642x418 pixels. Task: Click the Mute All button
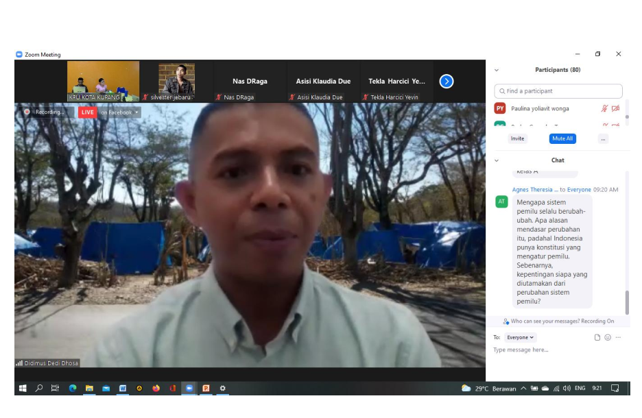562,138
